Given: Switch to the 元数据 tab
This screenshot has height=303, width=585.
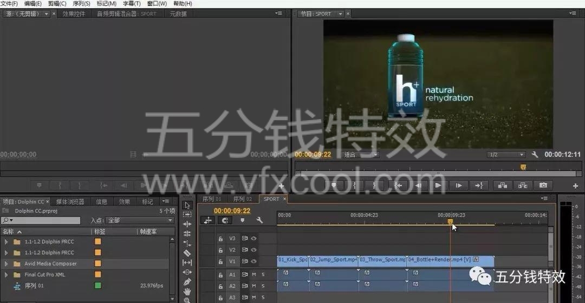Looking at the screenshot, I should point(178,14).
